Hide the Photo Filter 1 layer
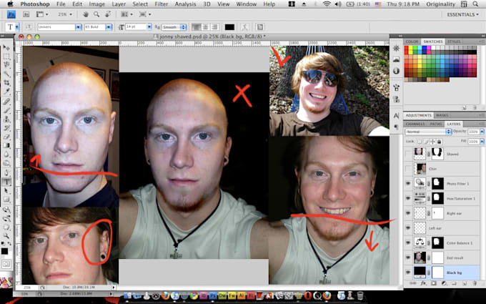Screen dimensions: 486x304 tap(408, 184)
